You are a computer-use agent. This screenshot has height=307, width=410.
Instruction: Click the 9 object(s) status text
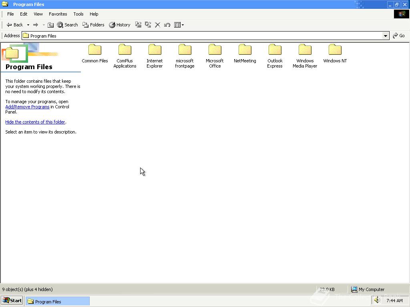click(x=28, y=289)
